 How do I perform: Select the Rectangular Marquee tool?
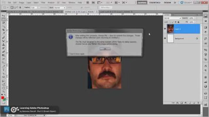(x=4, y=19)
